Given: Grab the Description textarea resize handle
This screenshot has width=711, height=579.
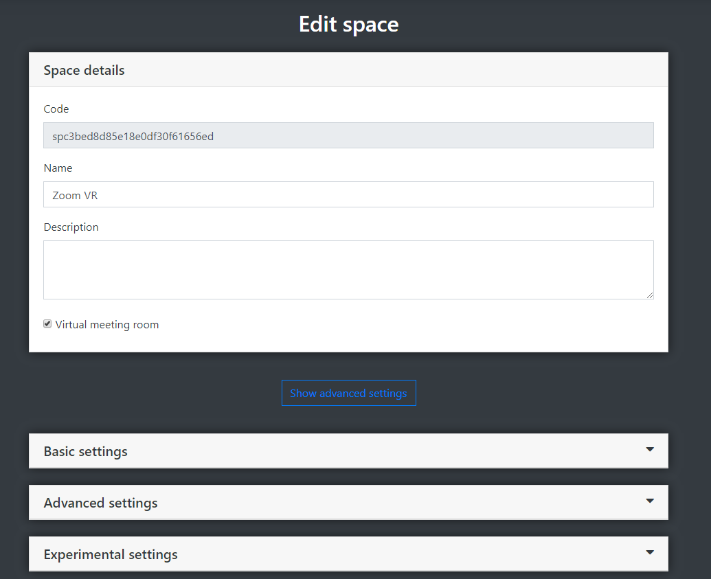Looking at the screenshot, I should pos(650,295).
